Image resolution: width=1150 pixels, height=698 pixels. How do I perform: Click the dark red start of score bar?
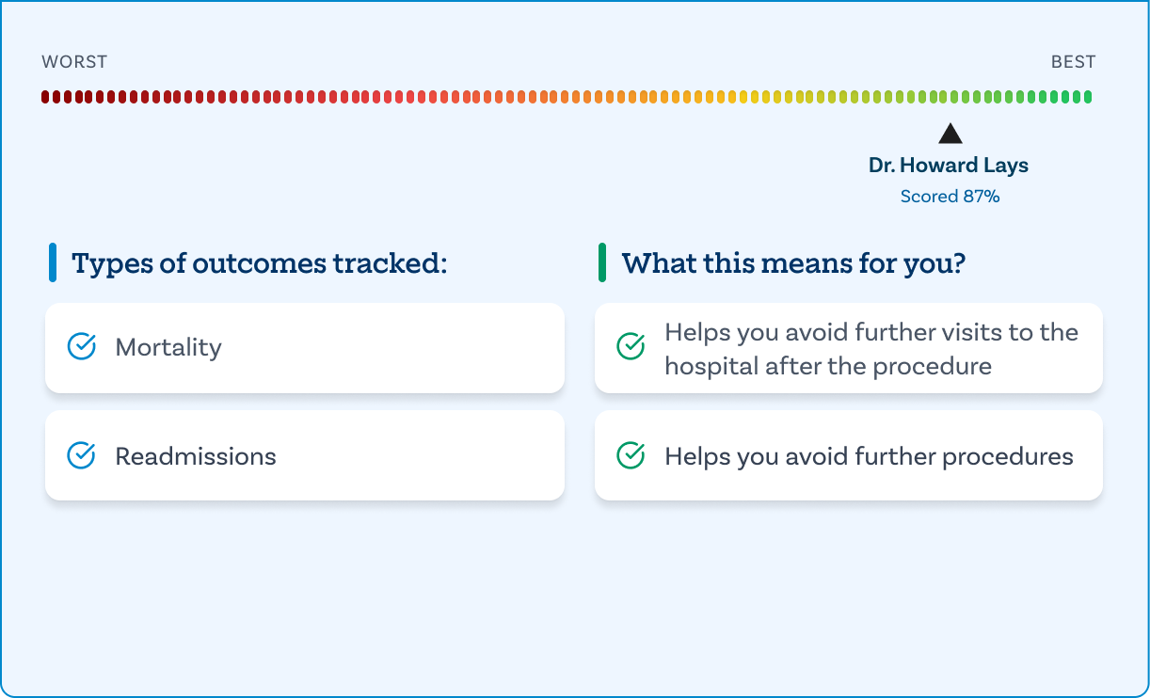(x=46, y=96)
